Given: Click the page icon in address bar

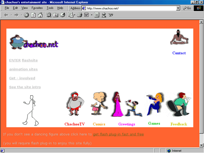Looking at the screenshot, I should 84,8.
